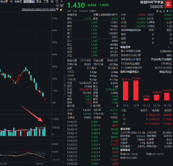The width and height of the screenshot is (173, 166).
Task: Expand 基本资料 section via its dash icon
Action: [169, 129]
